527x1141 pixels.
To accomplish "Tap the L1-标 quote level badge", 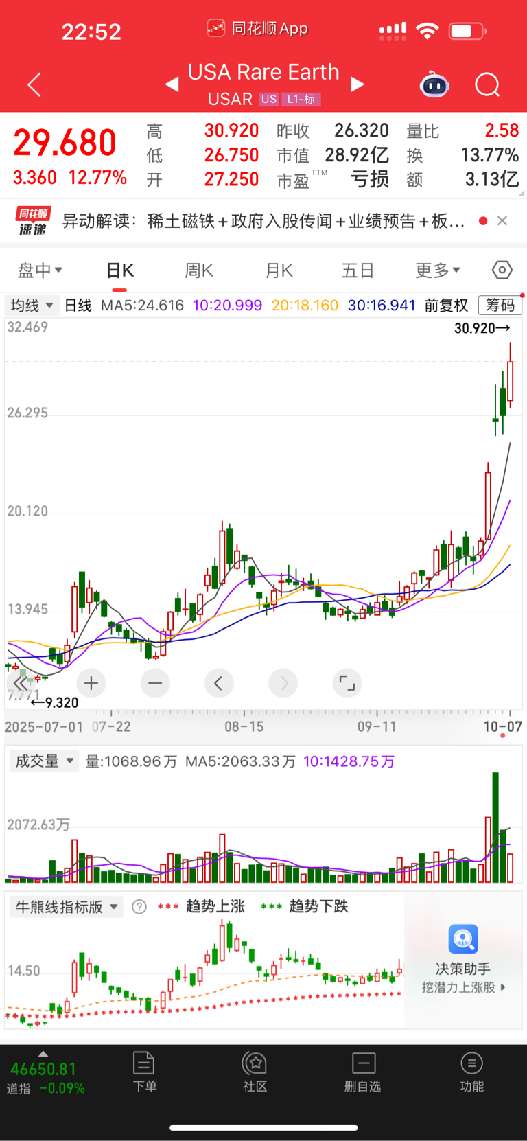I will click(301, 99).
